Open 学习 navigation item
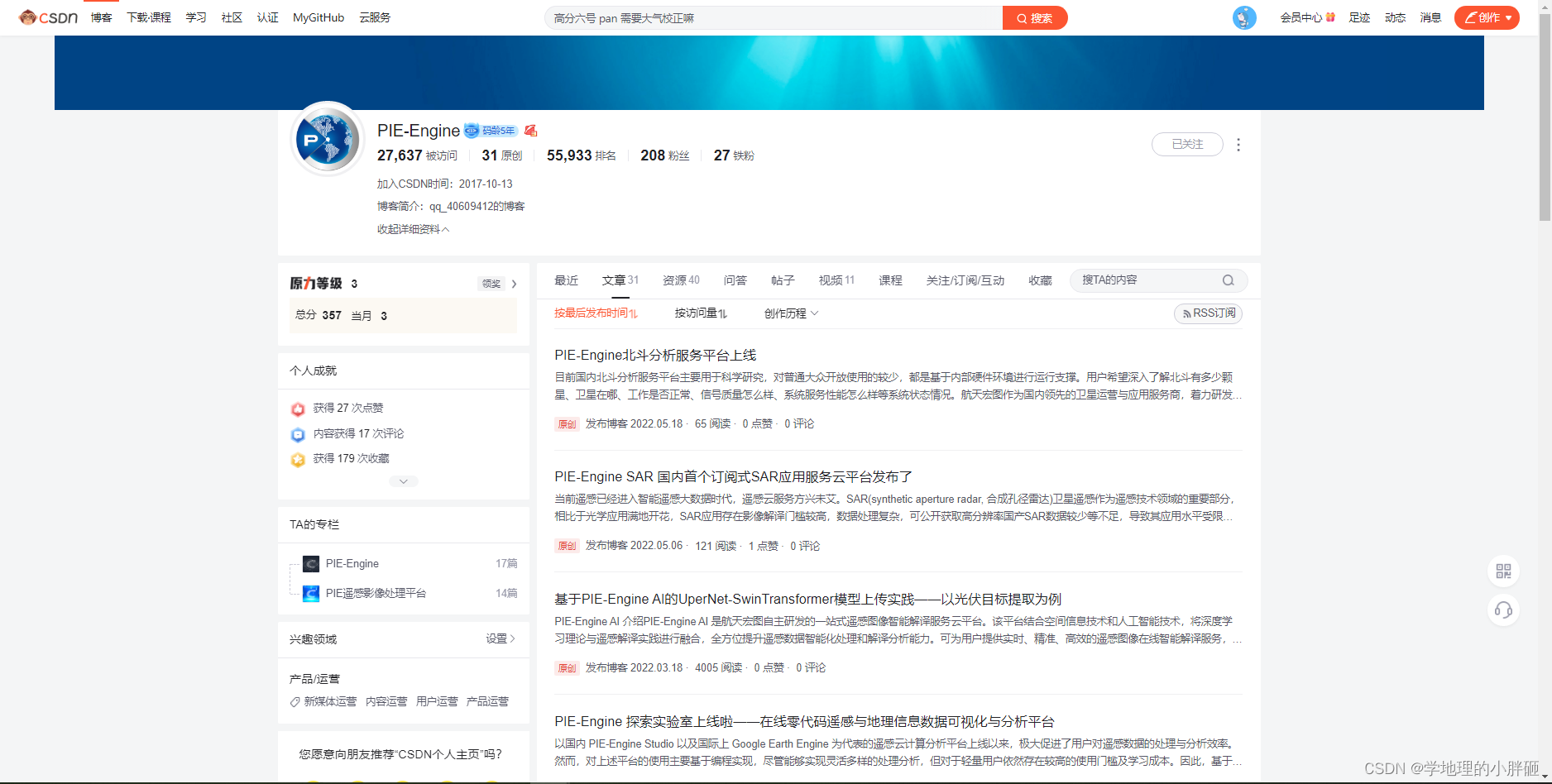The image size is (1552, 784). 196,17
